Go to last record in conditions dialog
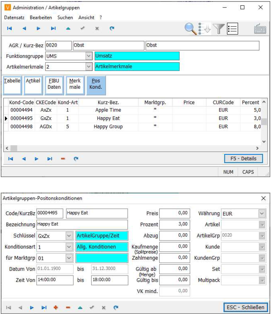Viewport: 271px width, 314px height. click(x=44, y=307)
